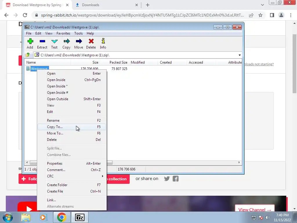Go up one folder level in 7-Zip
Screen dimensions: 297x223
coord(28,55)
